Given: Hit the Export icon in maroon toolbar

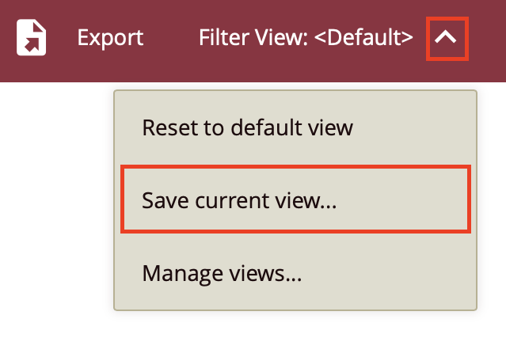Looking at the screenshot, I should click(x=32, y=37).
